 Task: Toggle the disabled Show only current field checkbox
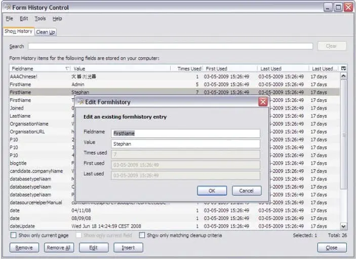78,235
